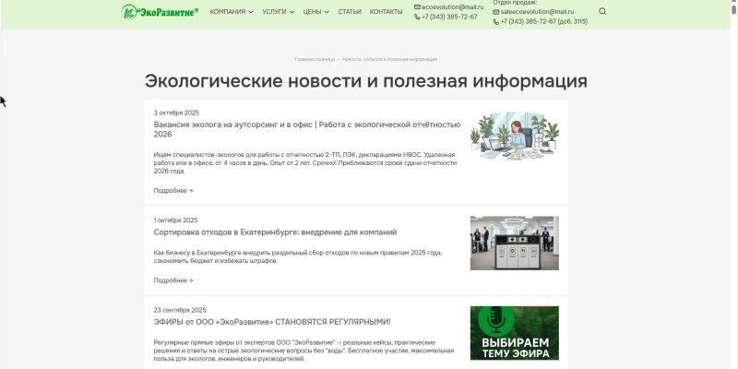Open the ecologist vacancy article title

click(x=306, y=128)
